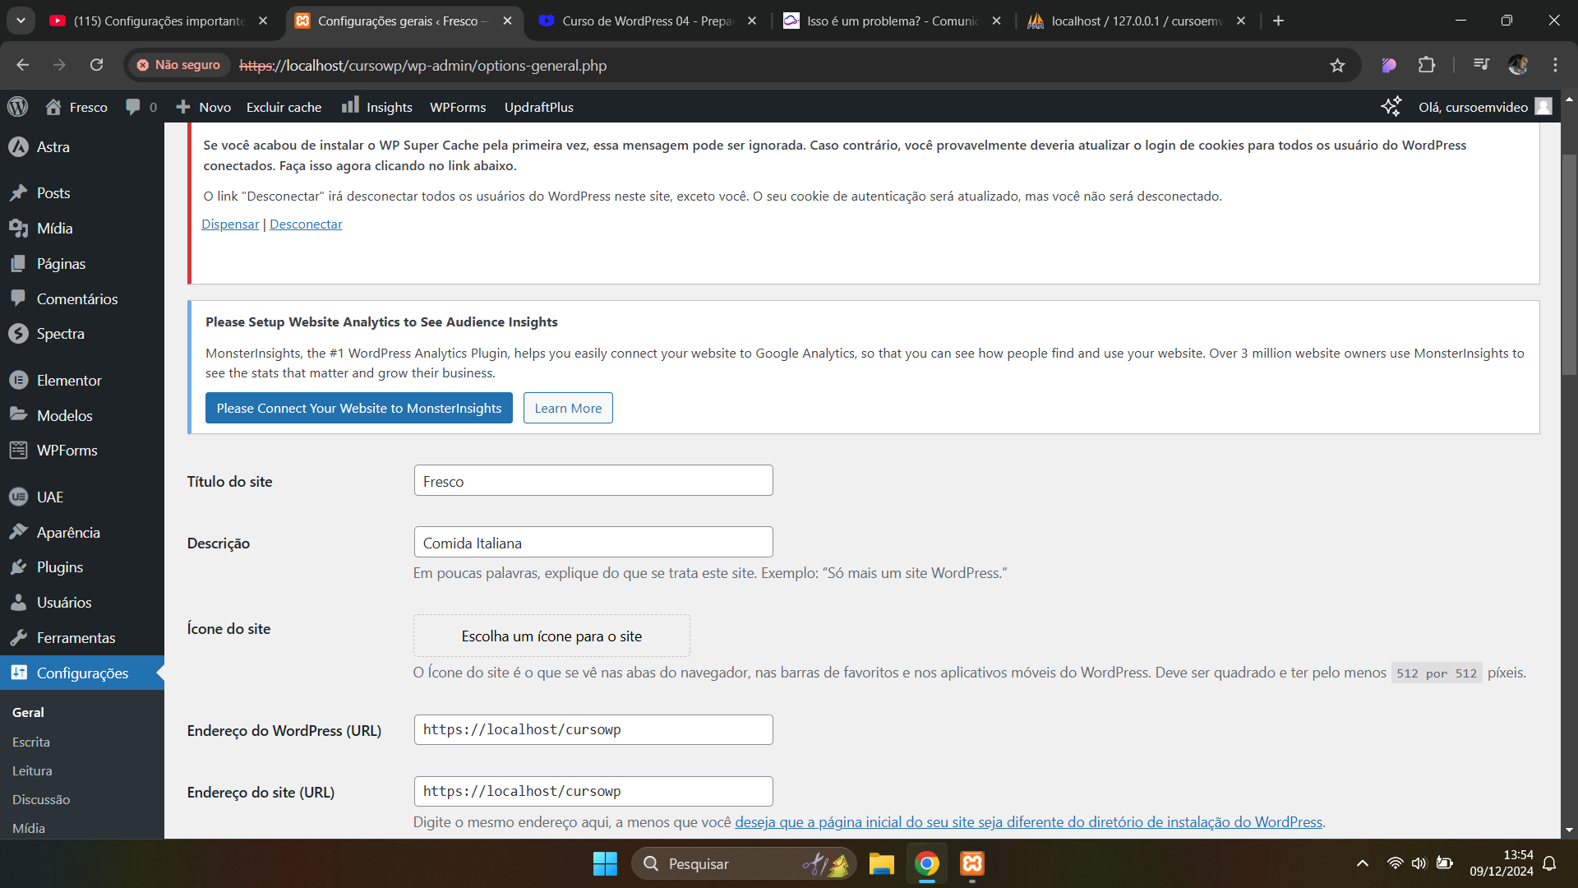Switch to localhost phpMyAdmin tab

pos(1136,21)
